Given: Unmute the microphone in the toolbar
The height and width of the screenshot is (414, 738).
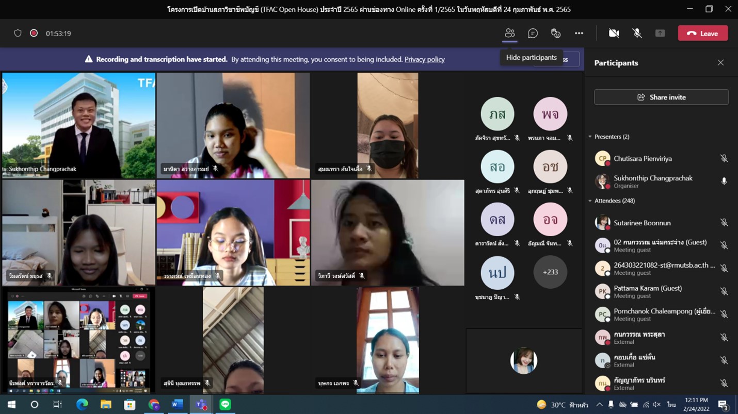Looking at the screenshot, I should click(637, 33).
